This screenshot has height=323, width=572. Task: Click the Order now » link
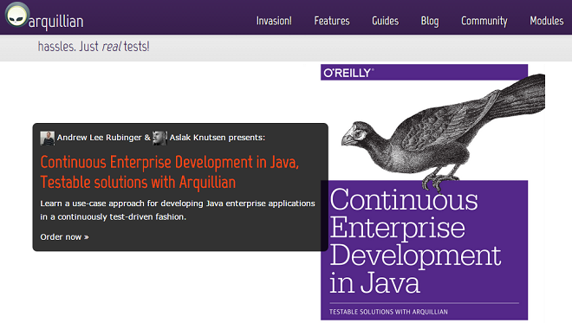click(x=65, y=237)
